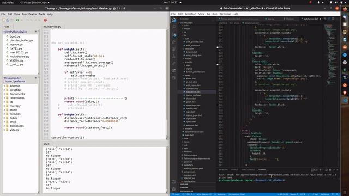Click Thonny's Debug script toolbar icon
This screenshot has width=349, height=196.
22,20
